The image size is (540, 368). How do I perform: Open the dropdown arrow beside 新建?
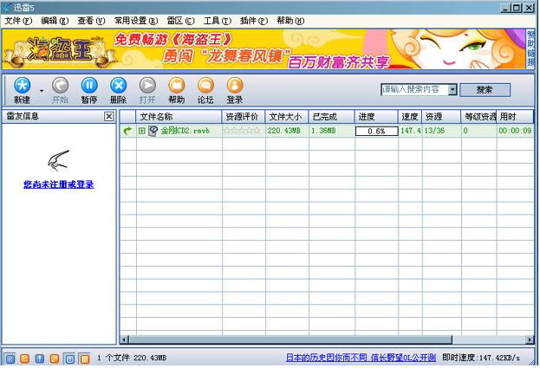(x=42, y=91)
